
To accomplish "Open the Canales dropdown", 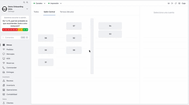I will (x=39, y=3).
